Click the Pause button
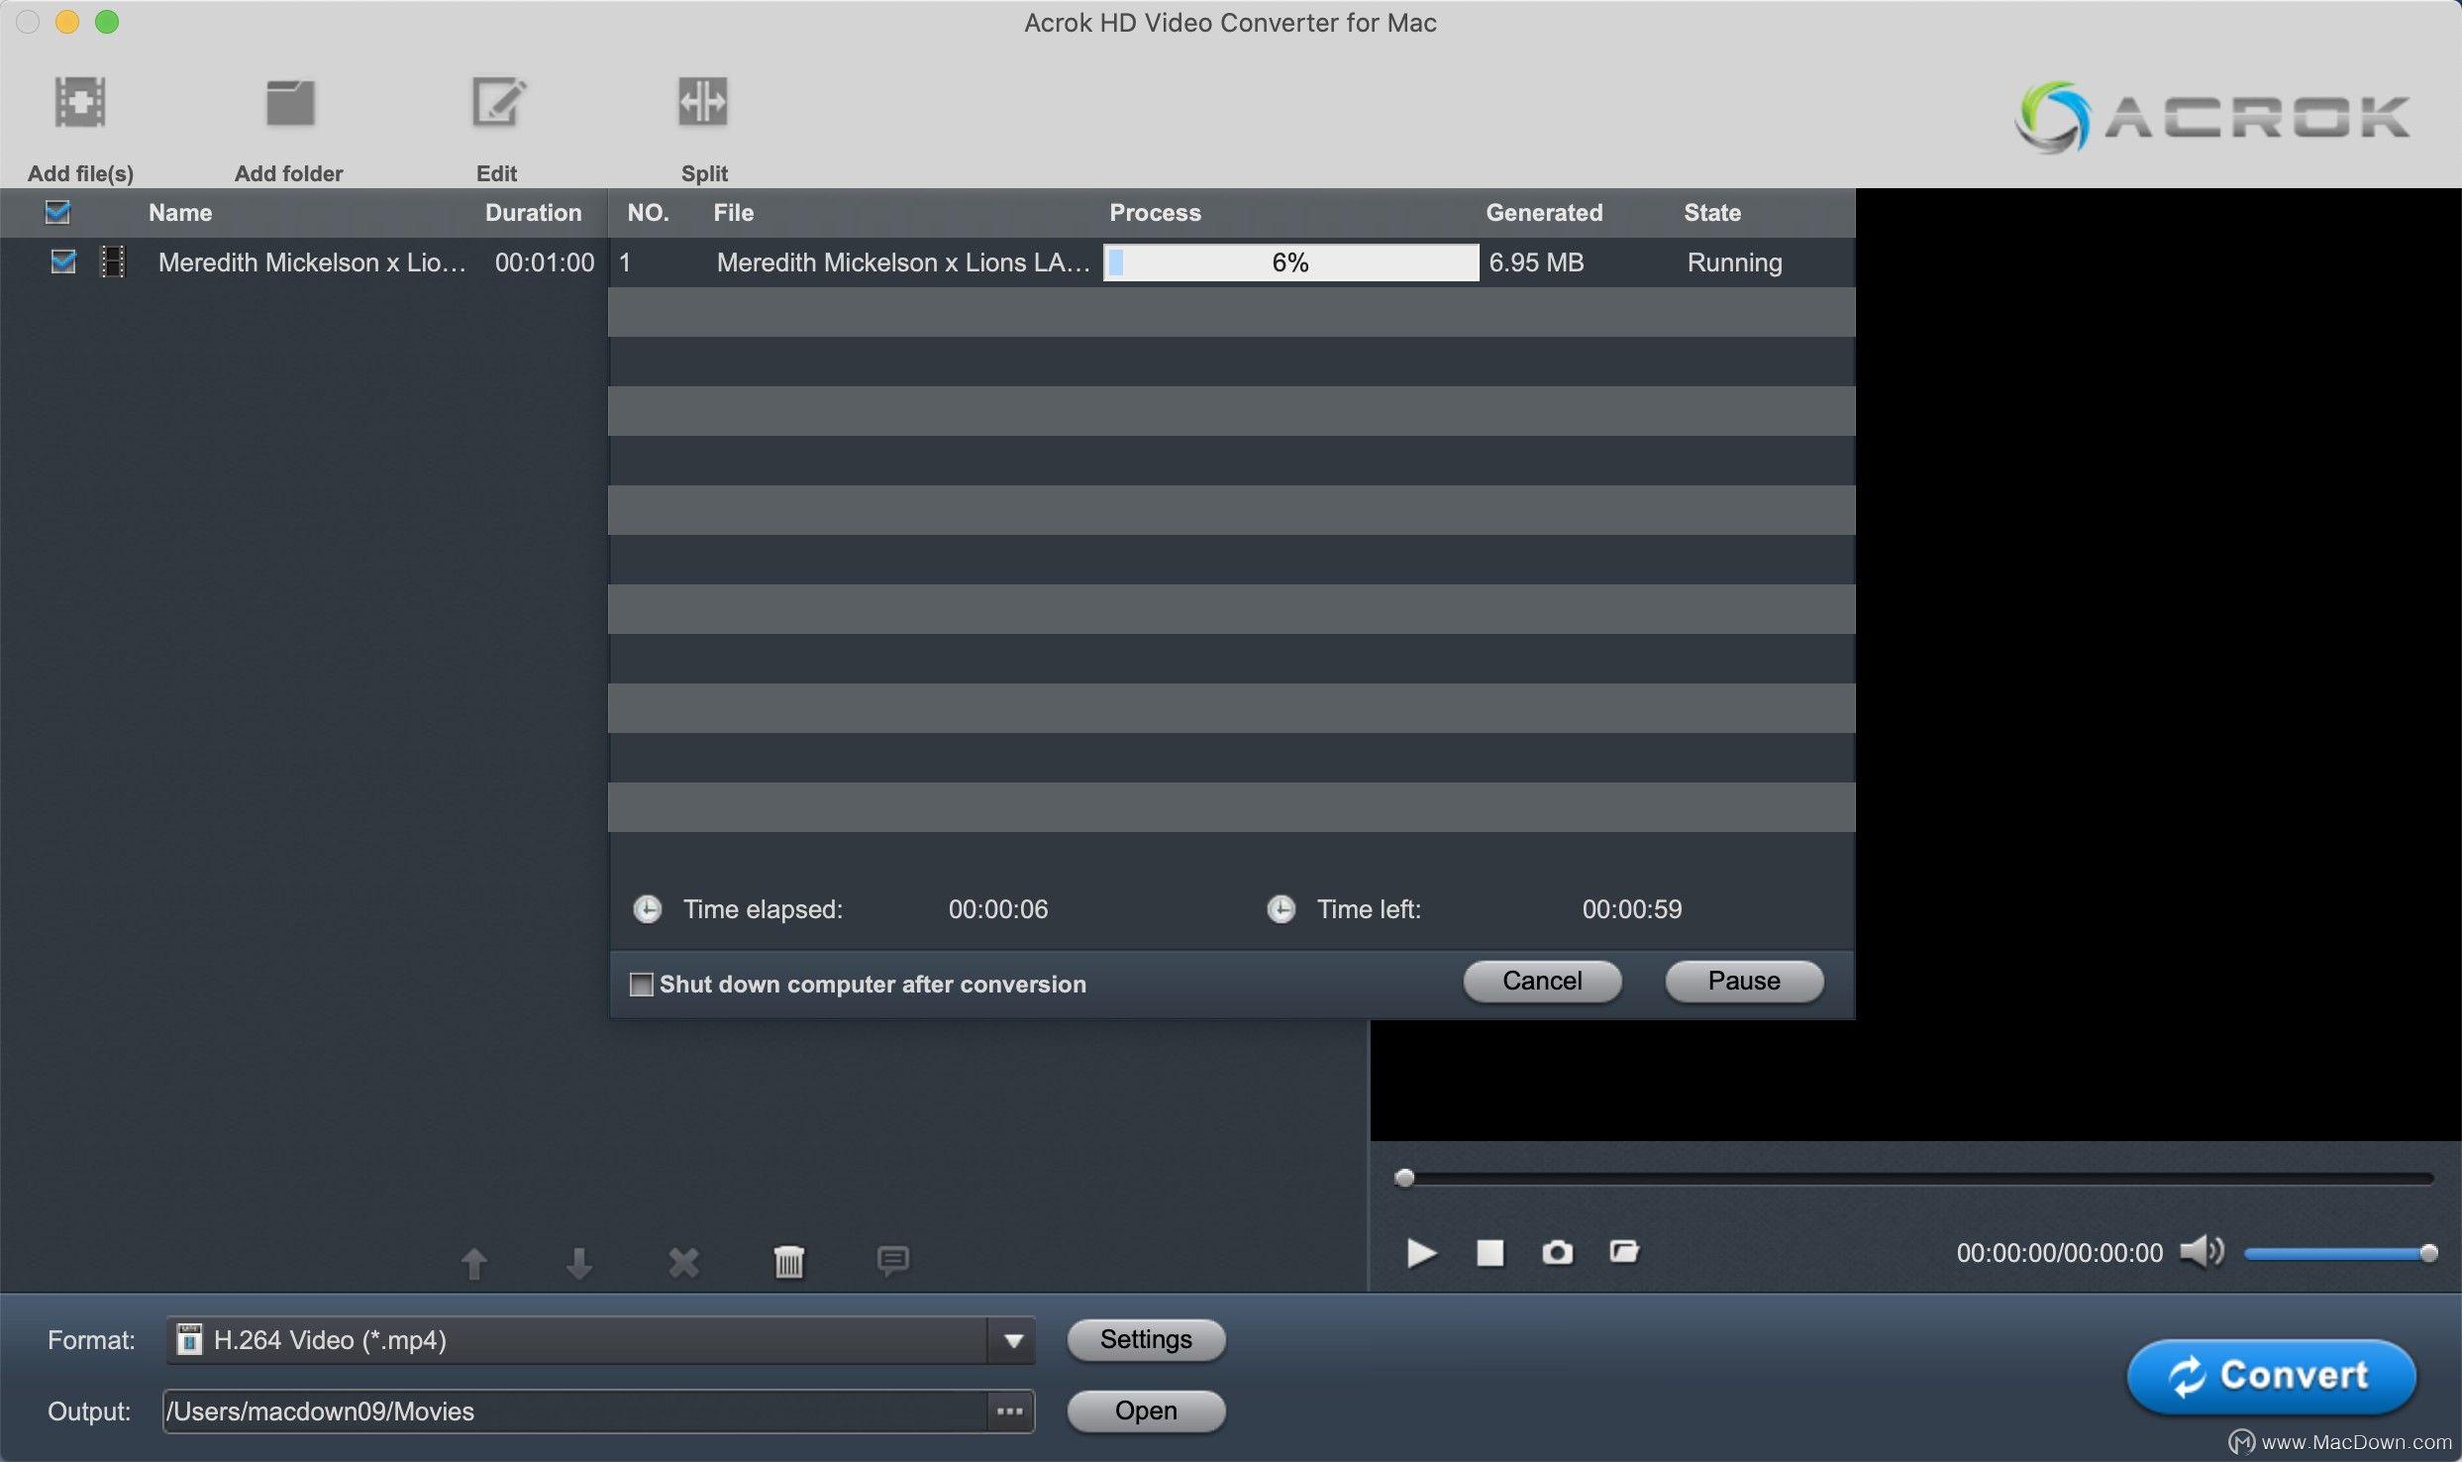The width and height of the screenshot is (2462, 1462). 1743,979
